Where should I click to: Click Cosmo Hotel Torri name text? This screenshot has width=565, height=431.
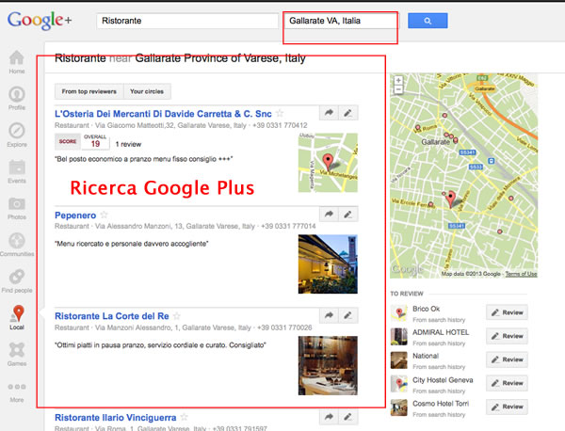point(441,404)
